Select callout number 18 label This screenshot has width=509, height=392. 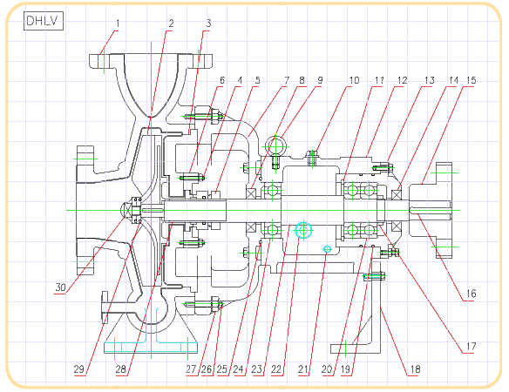(x=415, y=369)
